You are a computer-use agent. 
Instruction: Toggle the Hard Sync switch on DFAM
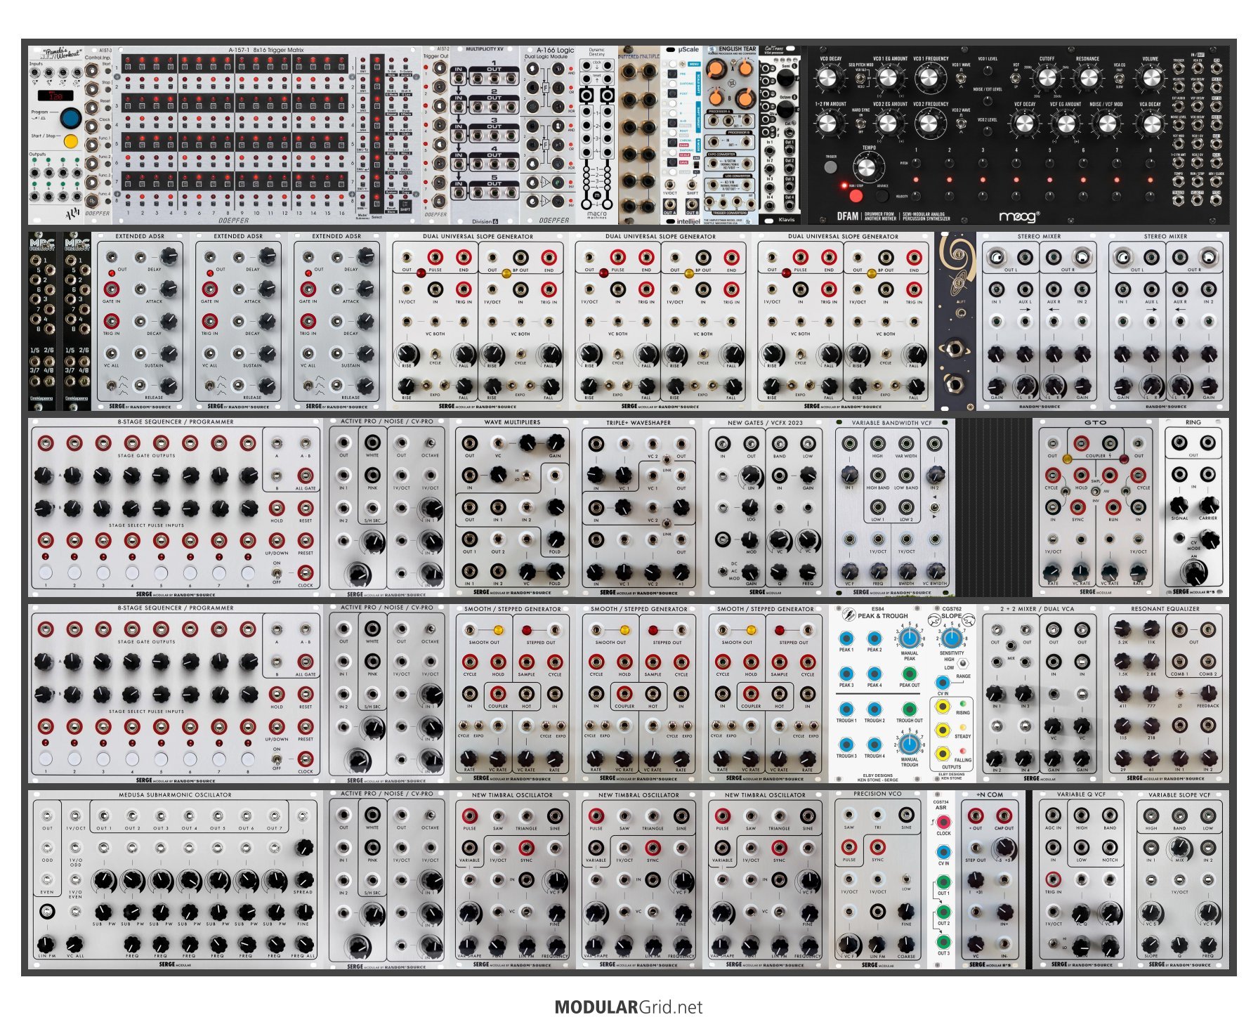coord(862,123)
